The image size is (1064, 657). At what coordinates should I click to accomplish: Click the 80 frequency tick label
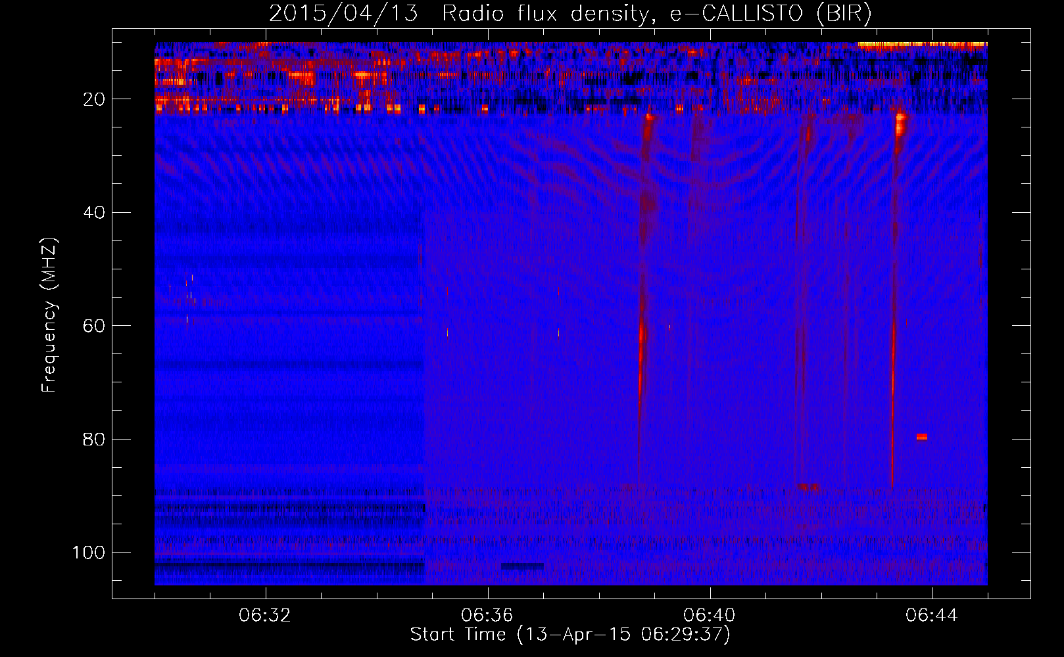click(94, 439)
